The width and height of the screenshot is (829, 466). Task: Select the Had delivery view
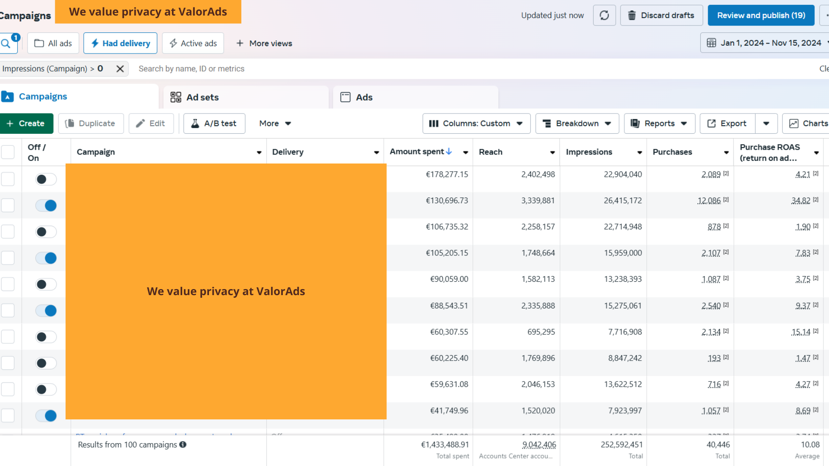tap(120, 43)
